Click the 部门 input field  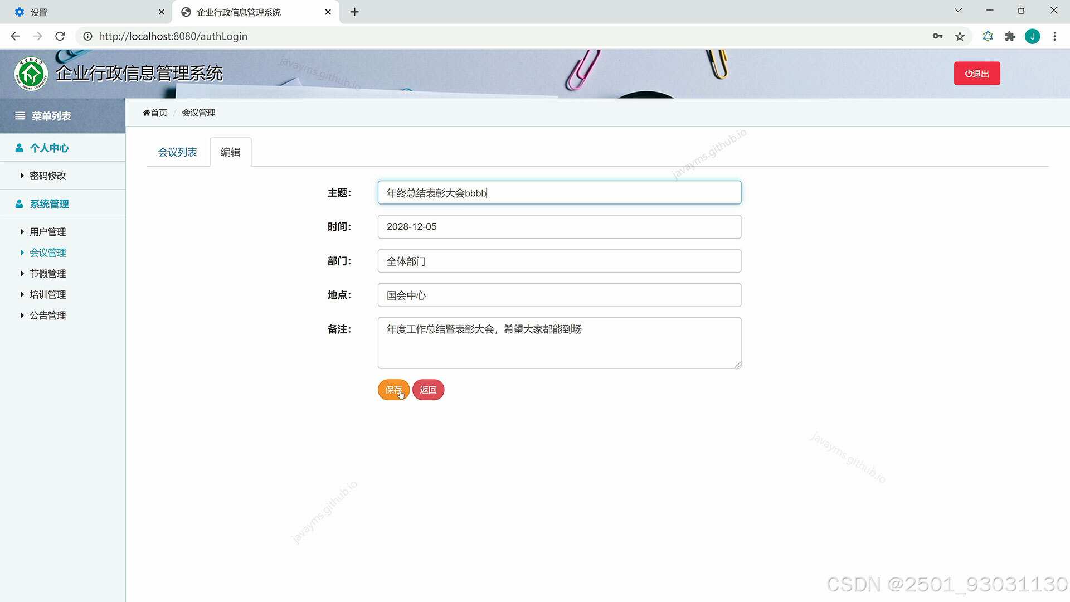560,261
